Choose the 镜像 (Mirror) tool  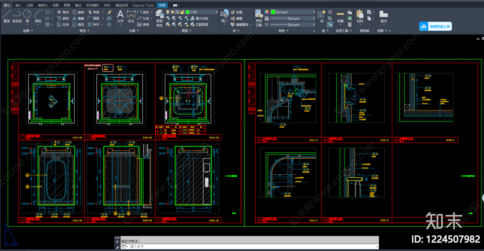[x=78, y=18]
